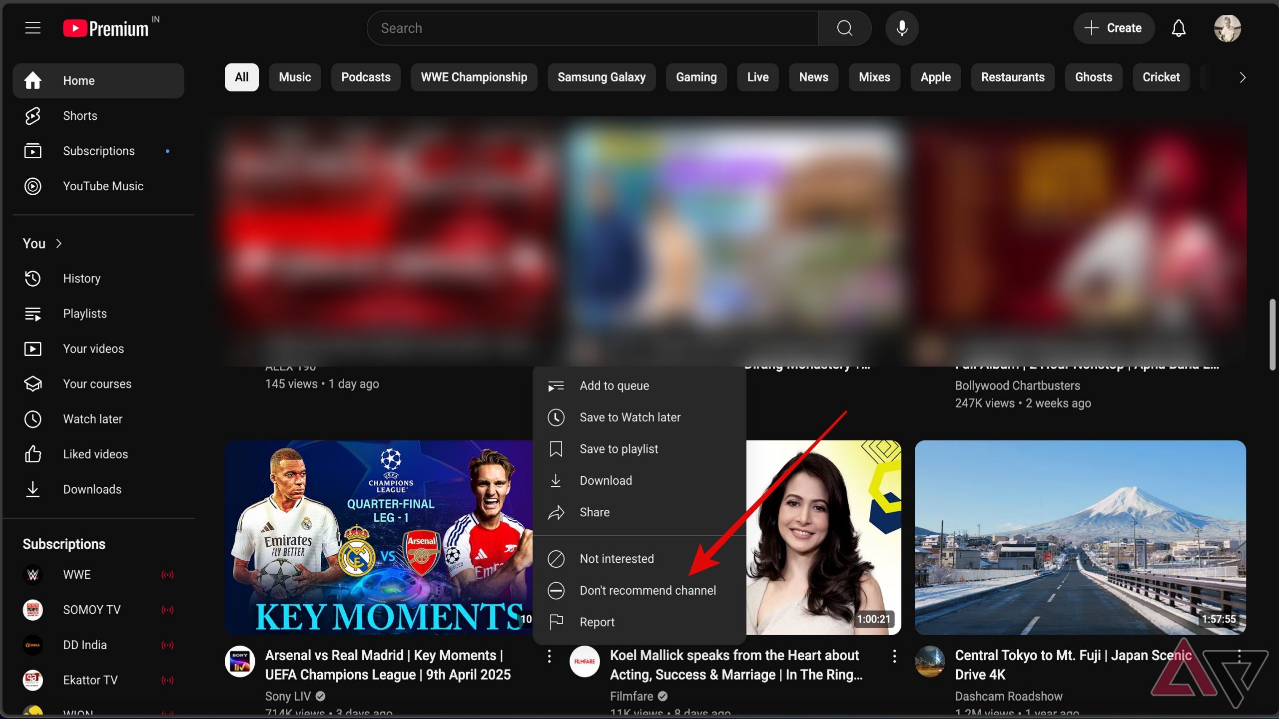Filter by the Mixes chip
Viewport: 1279px width, 719px height.
(x=874, y=77)
